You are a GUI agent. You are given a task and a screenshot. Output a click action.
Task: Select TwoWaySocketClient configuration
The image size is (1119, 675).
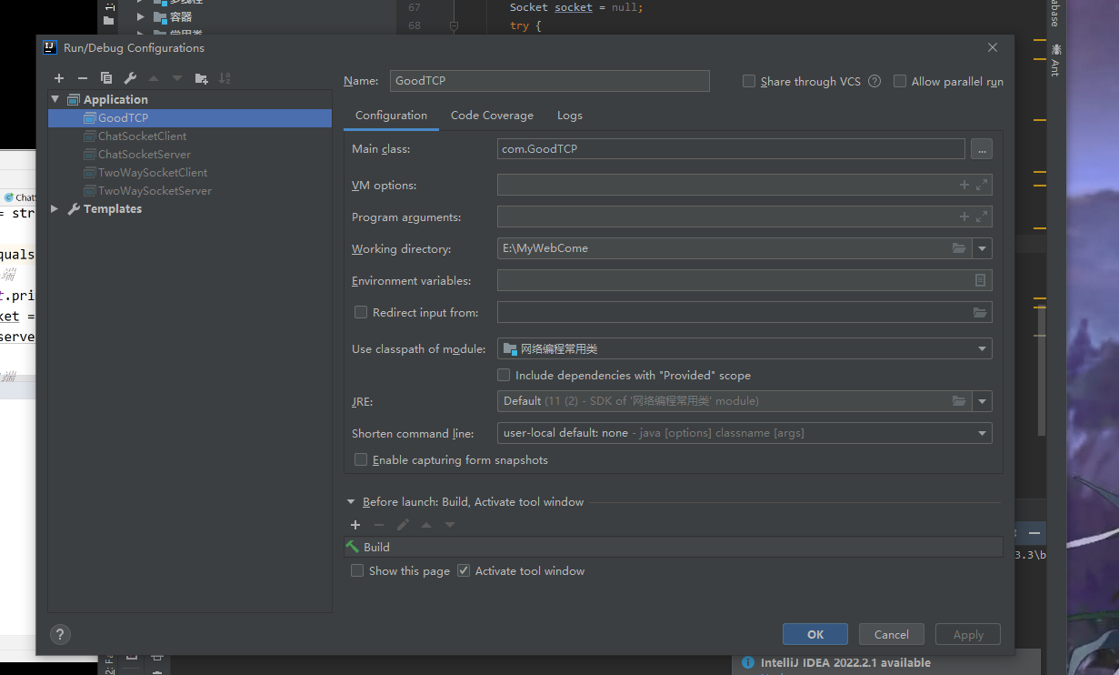tap(190, 172)
